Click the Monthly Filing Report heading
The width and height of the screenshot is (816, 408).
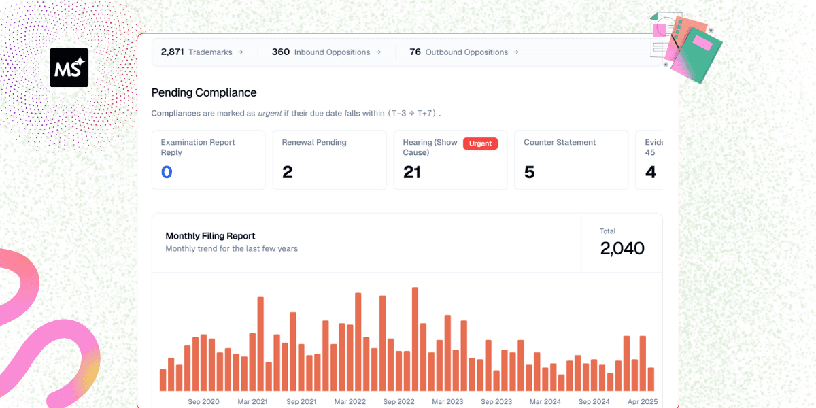pyautogui.click(x=210, y=236)
